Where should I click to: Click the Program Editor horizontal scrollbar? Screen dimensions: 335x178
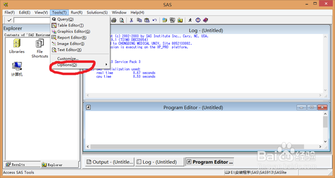(204, 147)
